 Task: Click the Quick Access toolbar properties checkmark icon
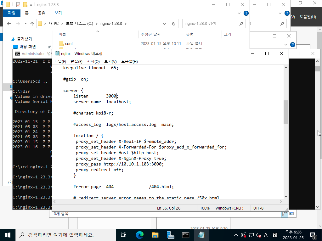tap(18, 4)
